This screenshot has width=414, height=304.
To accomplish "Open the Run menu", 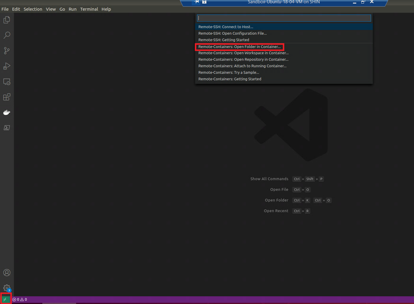I will [x=73, y=9].
